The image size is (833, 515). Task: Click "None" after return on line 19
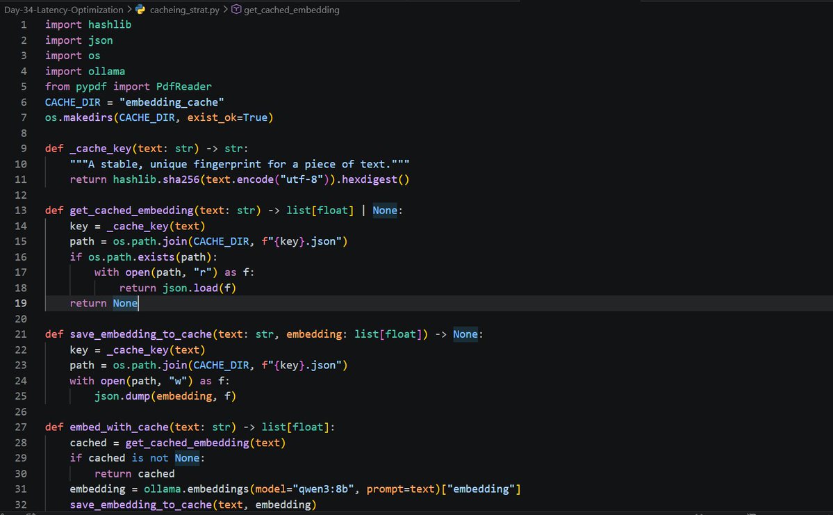[x=125, y=304]
